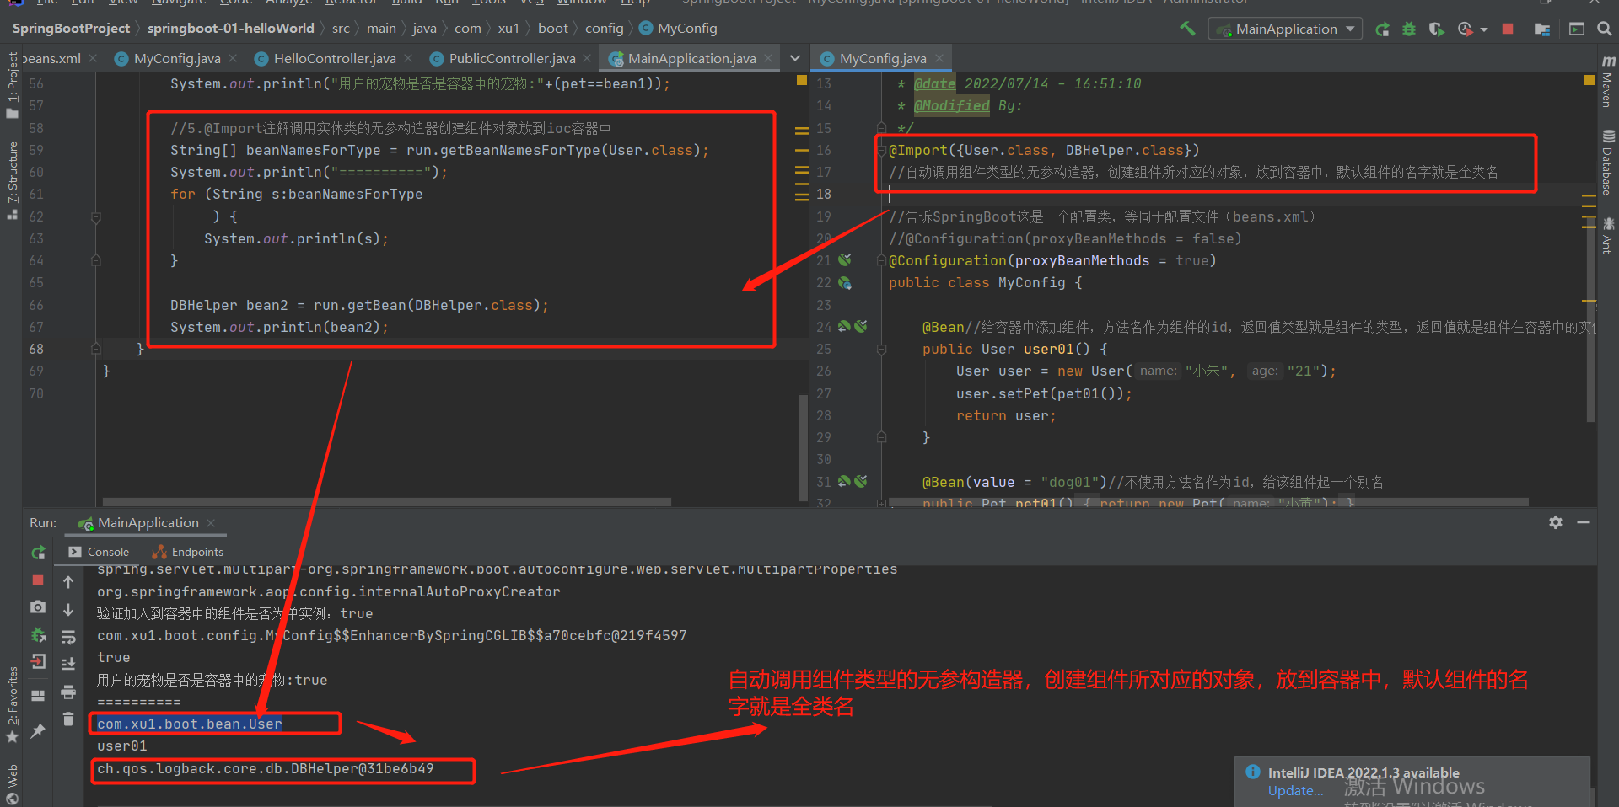This screenshot has width=1619, height=807.
Task: Click springboot-01-helloWorld breadcrumb
Action: [230, 29]
